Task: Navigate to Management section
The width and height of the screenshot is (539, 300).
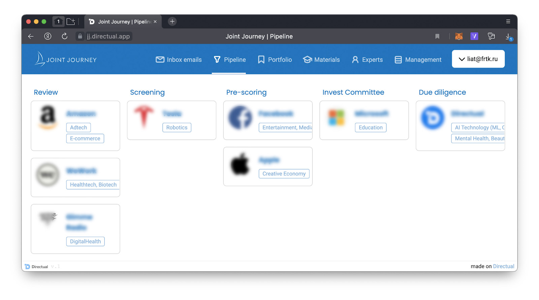Action: (418, 60)
